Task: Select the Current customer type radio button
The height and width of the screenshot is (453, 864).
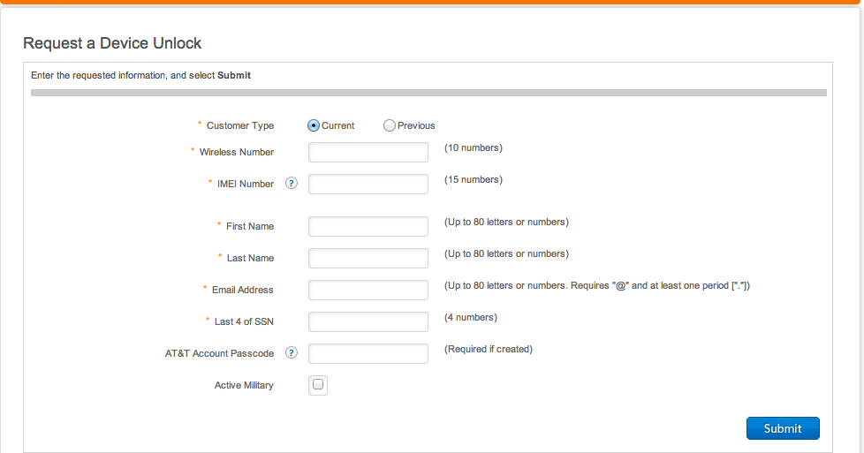Action: (314, 125)
